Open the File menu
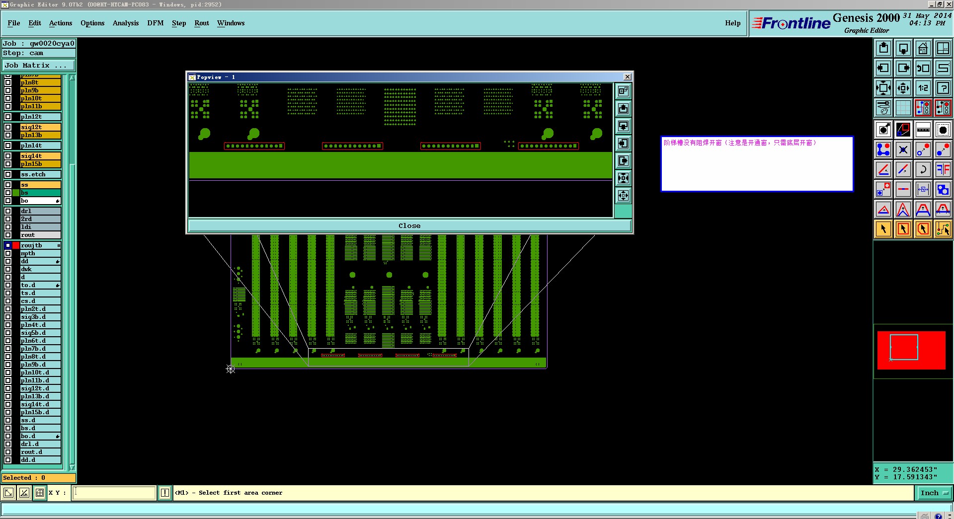This screenshot has height=519, width=954. [14, 23]
